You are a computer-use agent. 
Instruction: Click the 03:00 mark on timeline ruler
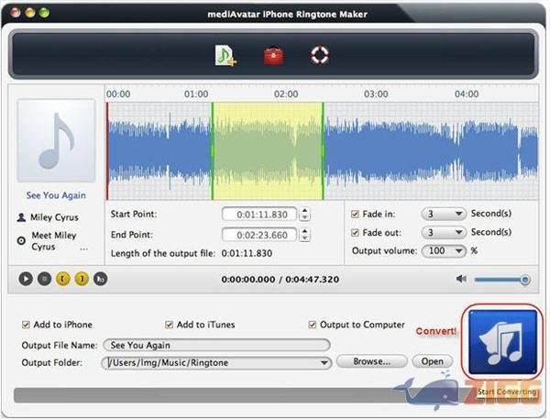point(376,94)
